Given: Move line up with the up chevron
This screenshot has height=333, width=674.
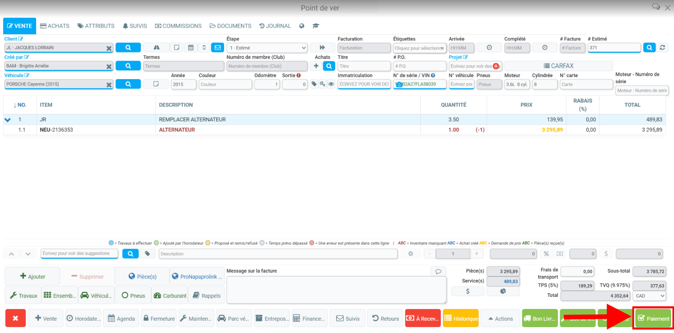Looking at the screenshot, I should click(12, 254).
